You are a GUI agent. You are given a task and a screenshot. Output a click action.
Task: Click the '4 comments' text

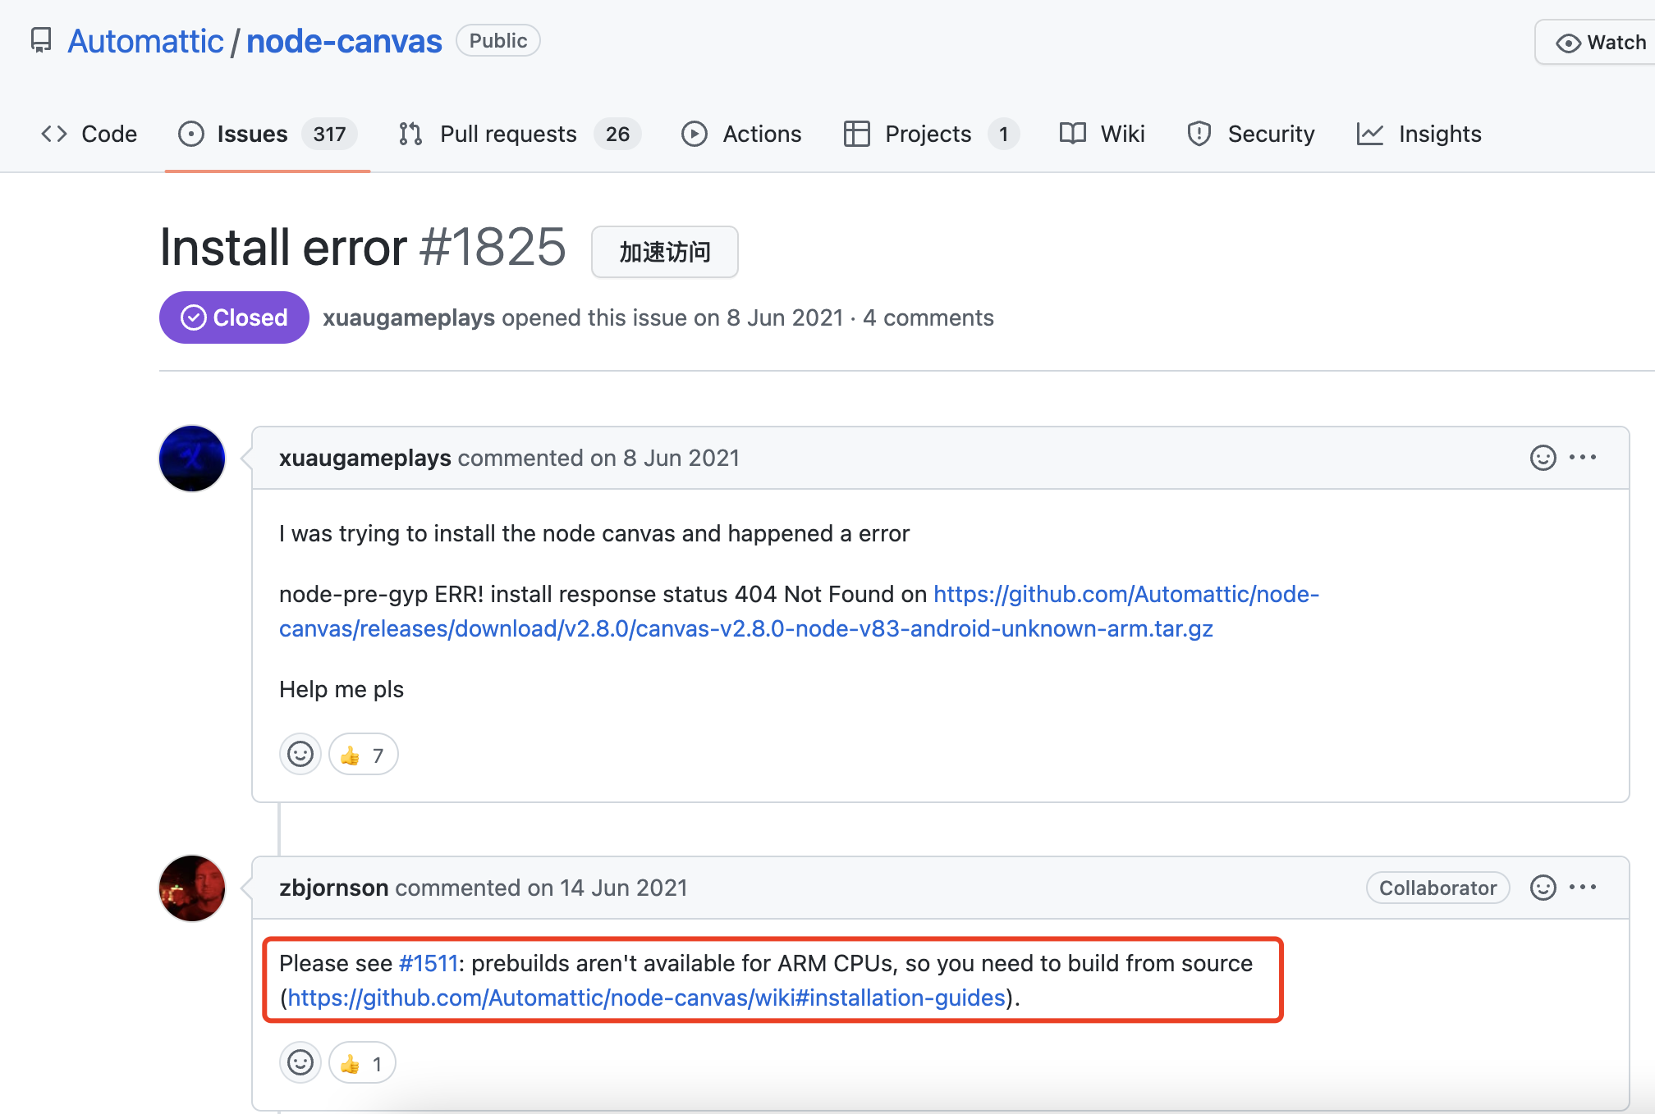[x=928, y=318]
